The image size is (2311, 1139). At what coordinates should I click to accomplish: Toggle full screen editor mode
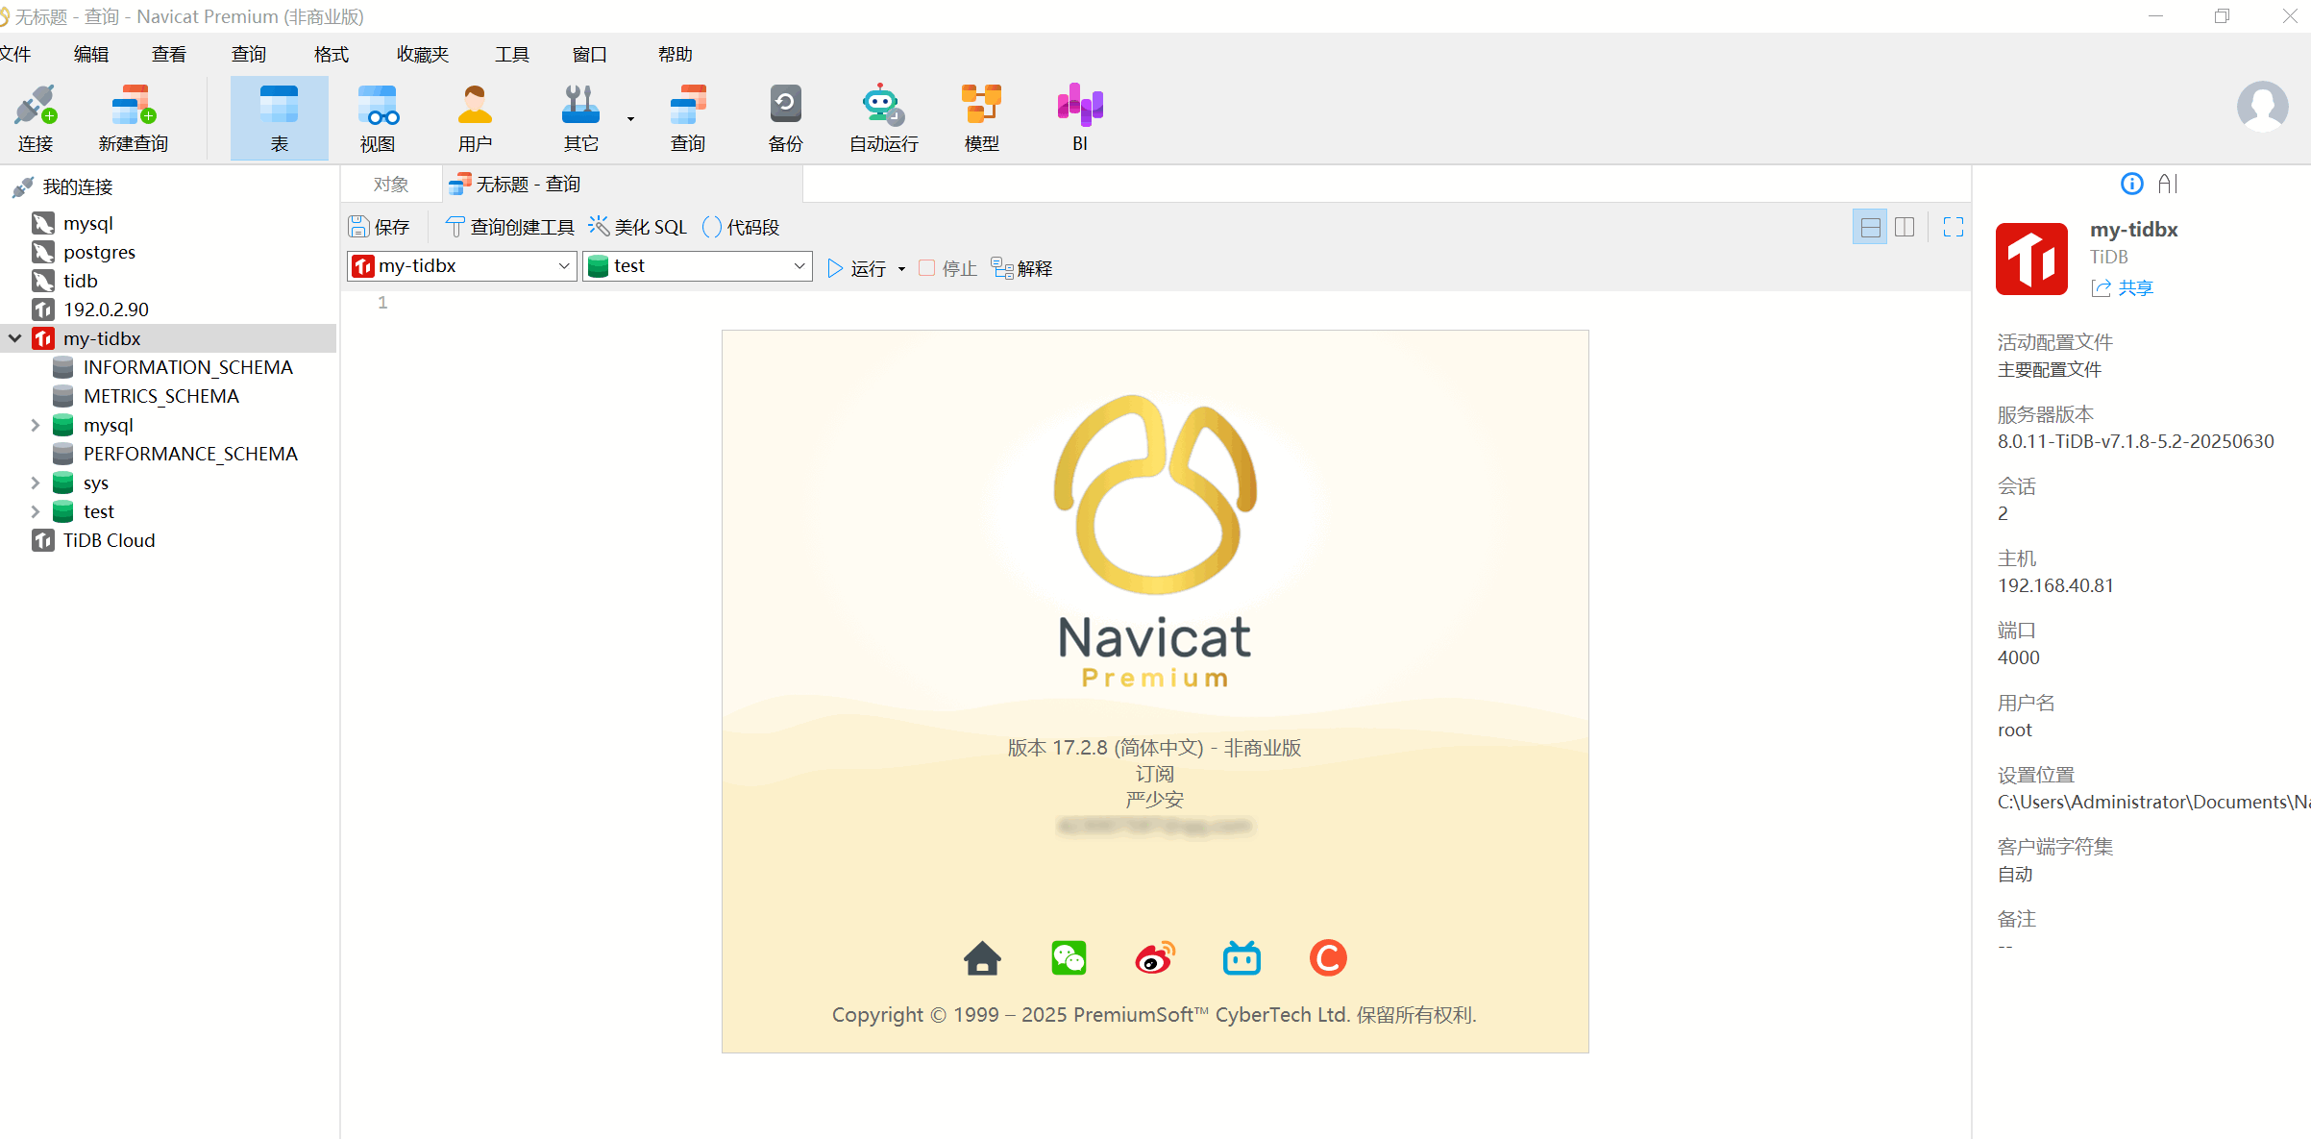(x=1953, y=227)
